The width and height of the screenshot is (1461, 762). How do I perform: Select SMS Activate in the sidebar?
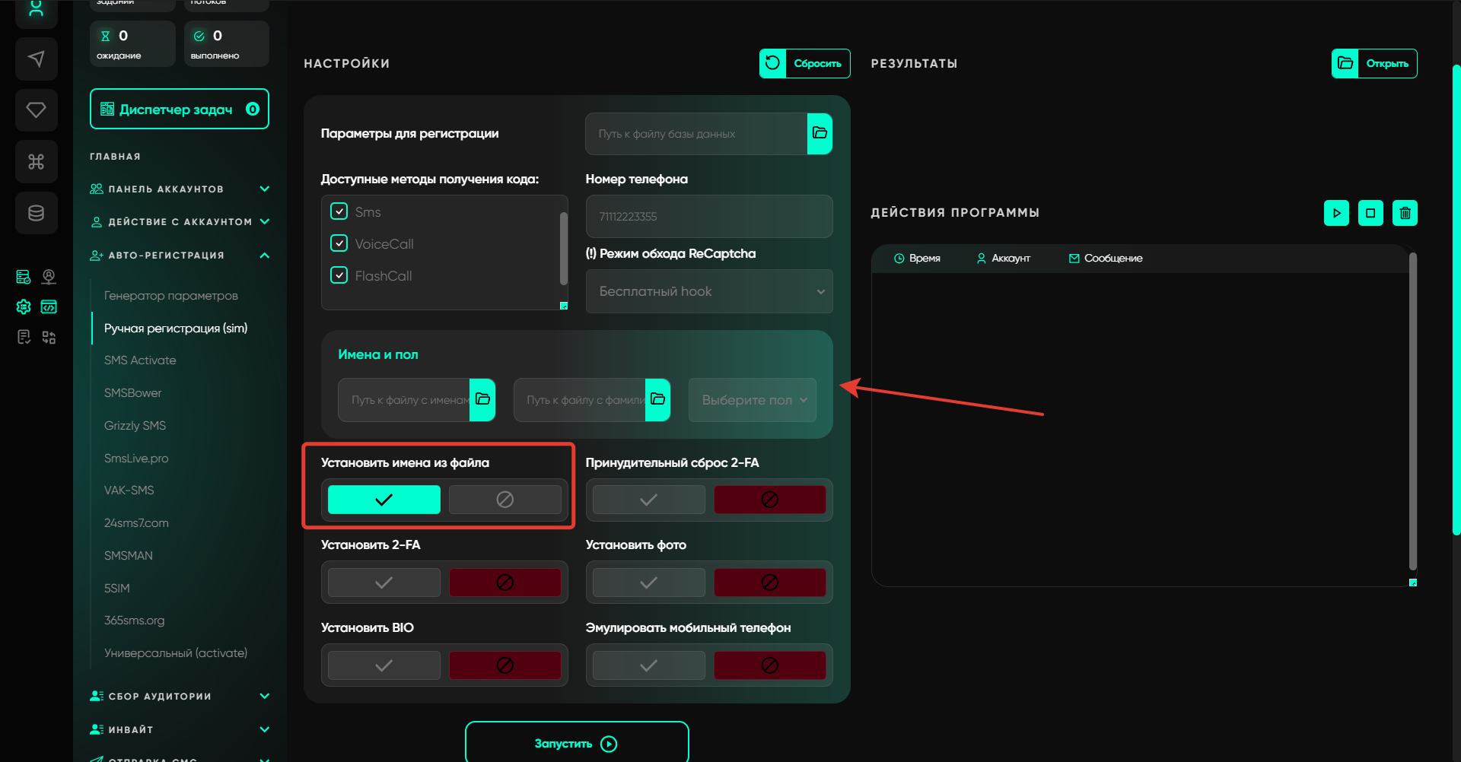[140, 360]
